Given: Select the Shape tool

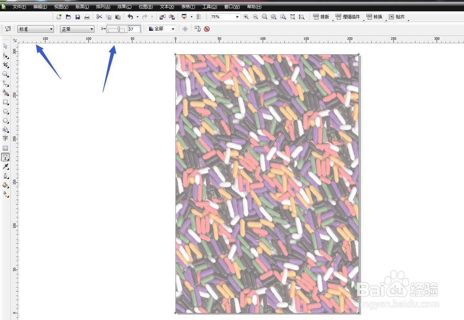Looking at the screenshot, I should (x=5, y=56).
